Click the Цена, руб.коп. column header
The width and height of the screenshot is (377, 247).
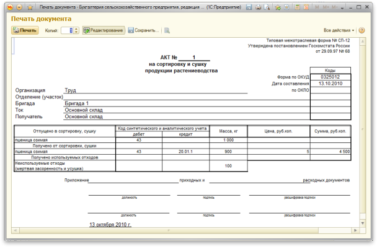tap(278, 131)
